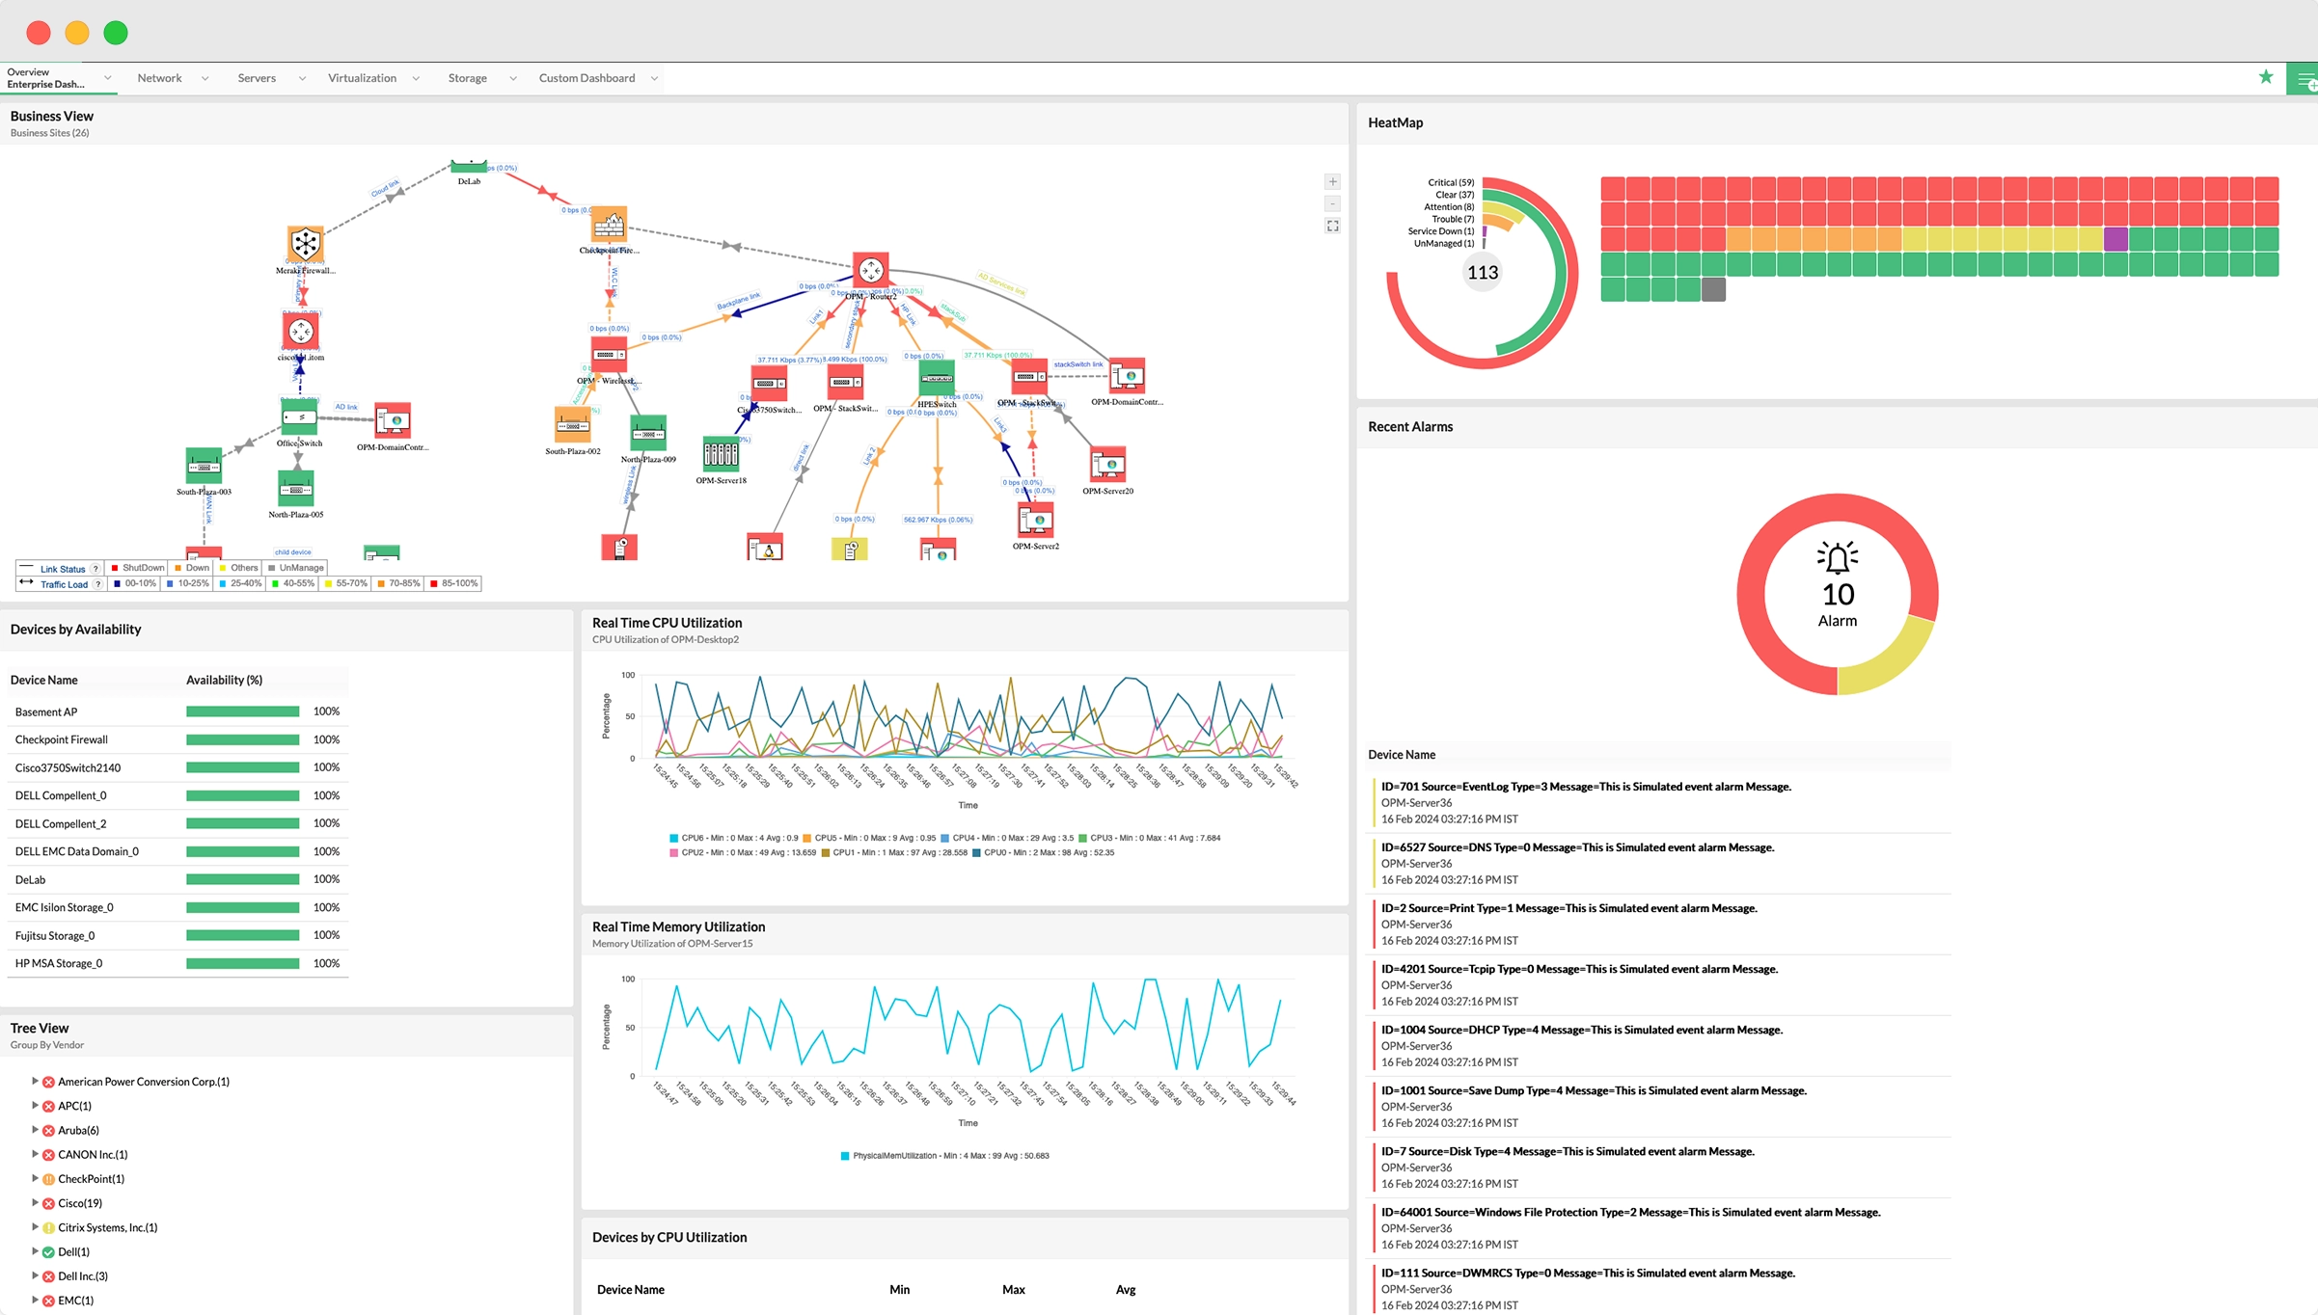The image size is (2318, 1315).
Task: Click the Traffic Load legend link
Action: pyautogui.click(x=64, y=584)
